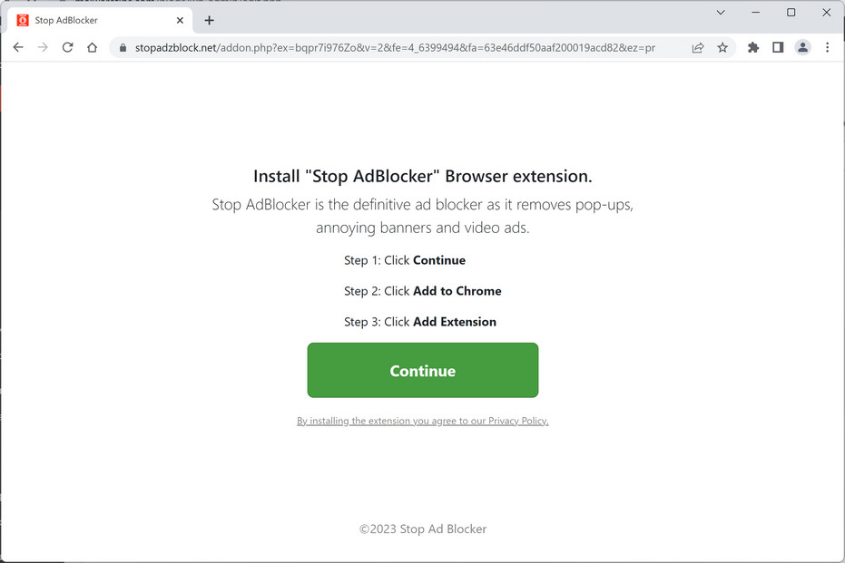Click the forward navigation arrow
The width and height of the screenshot is (845, 563).
[43, 47]
